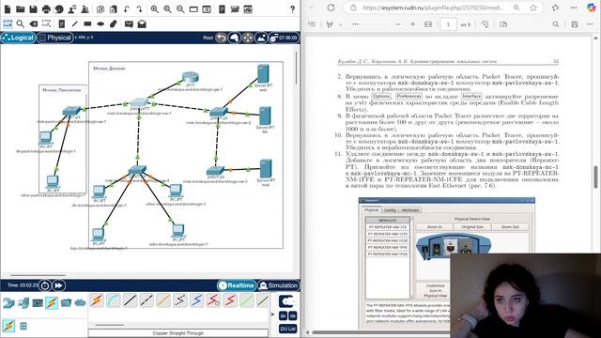Click the Back navigation button near Root
This screenshot has height=338, width=601.
[x=222, y=38]
